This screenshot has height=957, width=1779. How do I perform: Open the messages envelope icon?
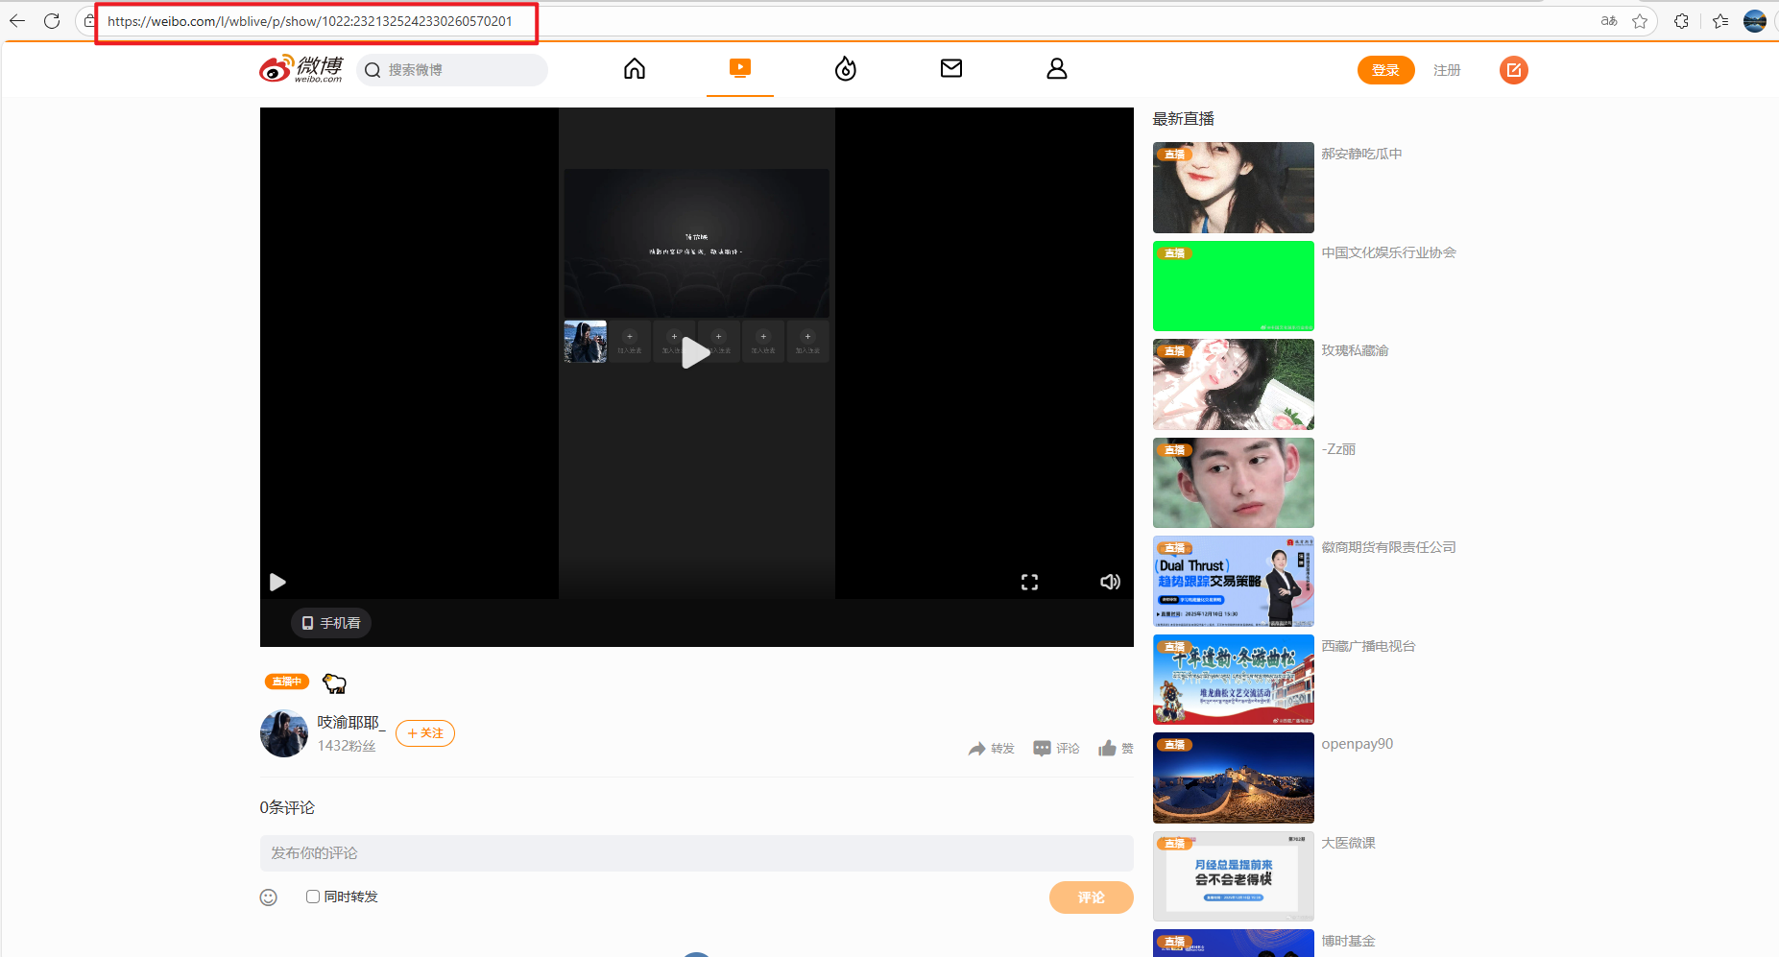[x=950, y=69]
